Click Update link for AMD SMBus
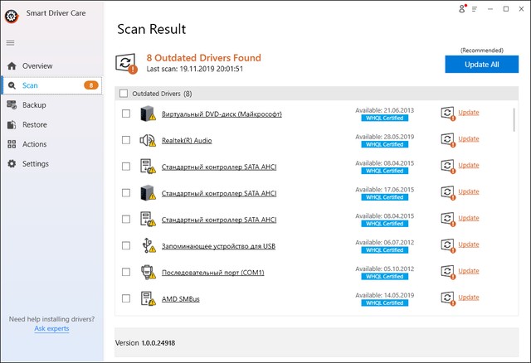Viewport: 531px width, 363px height. pyautogui.click(x=469, y=298)
